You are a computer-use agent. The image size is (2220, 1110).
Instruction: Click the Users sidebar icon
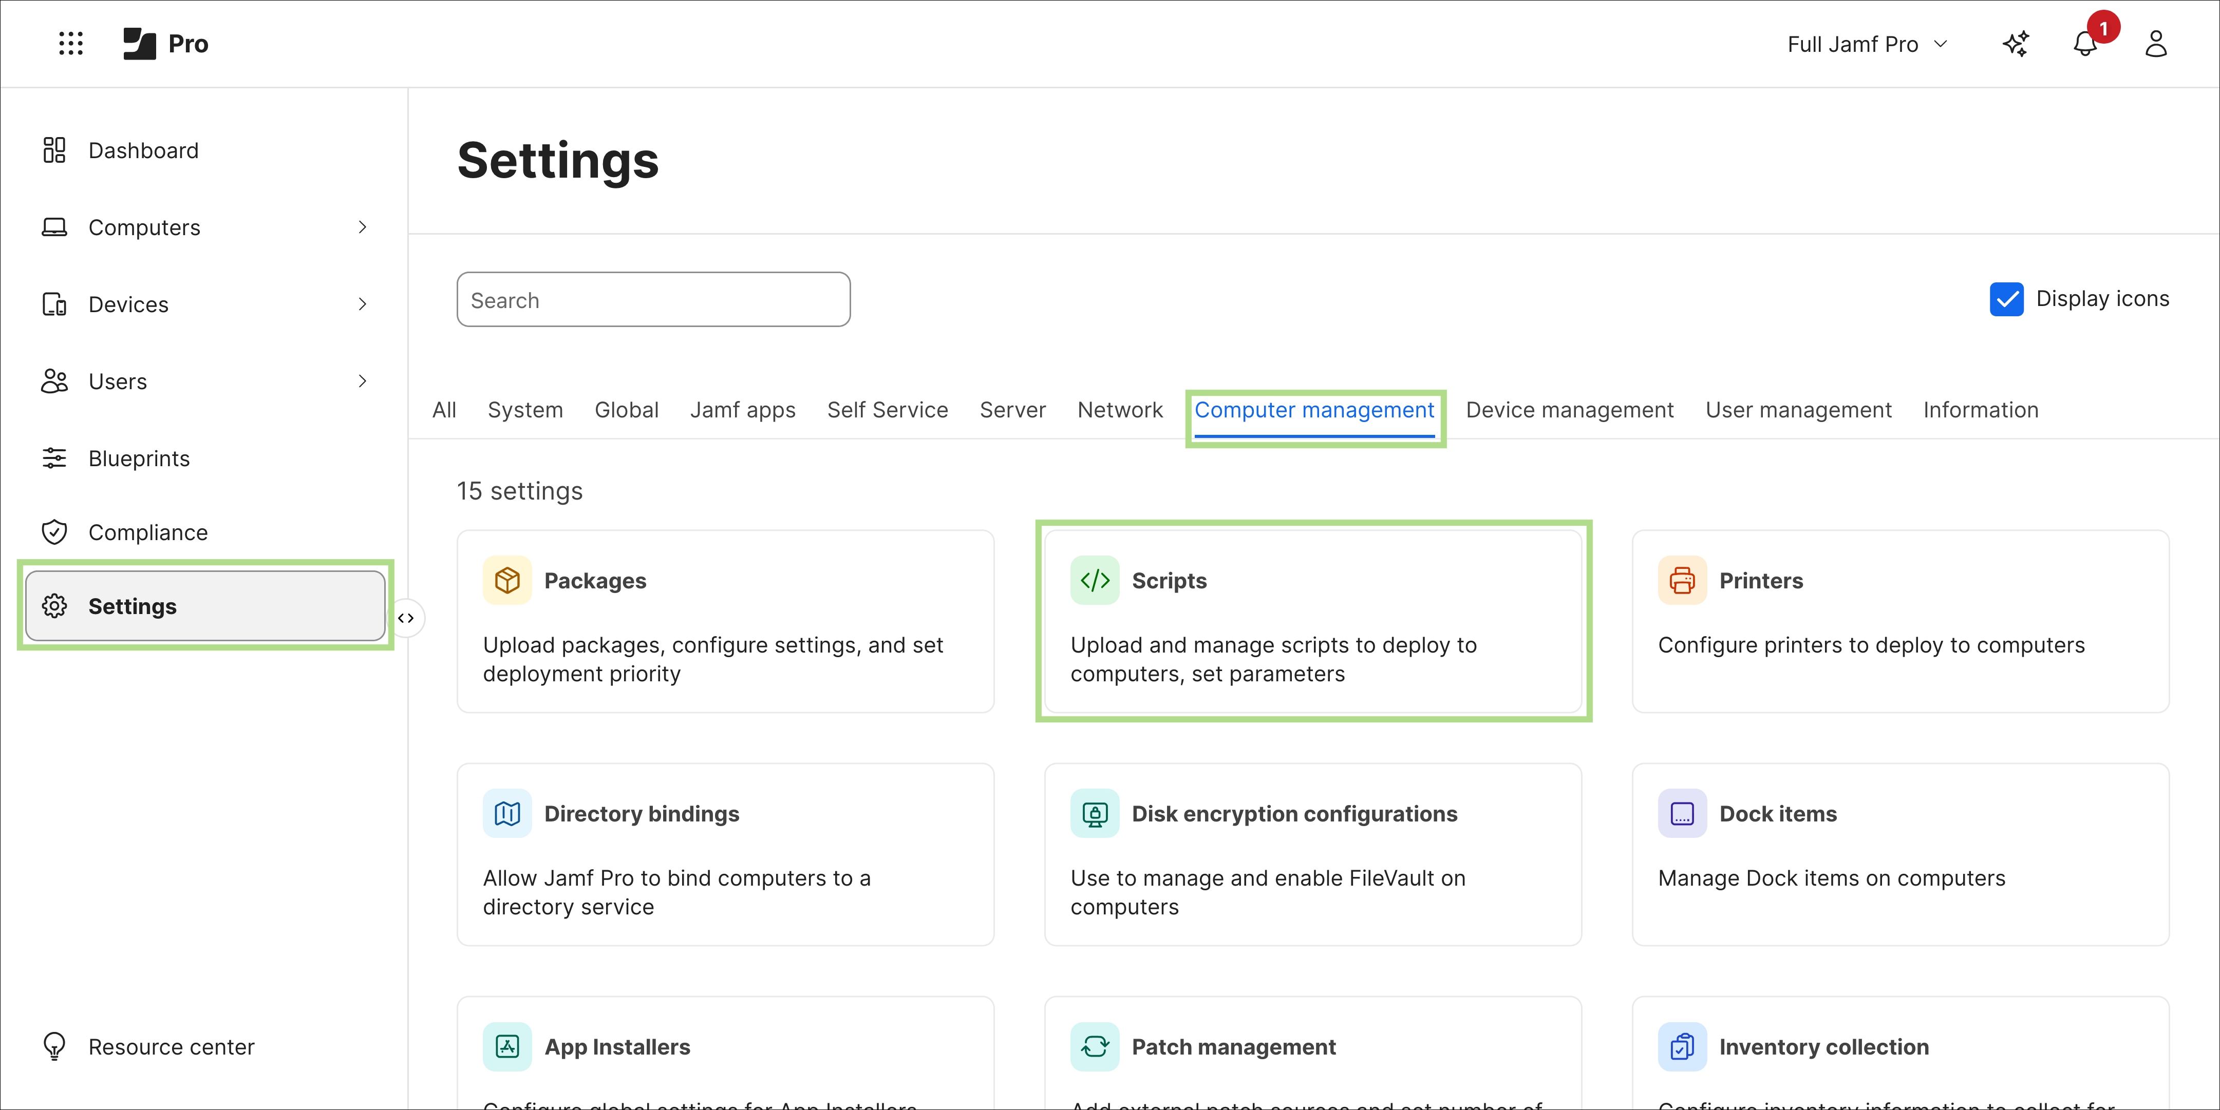click(x=54, y=380)
